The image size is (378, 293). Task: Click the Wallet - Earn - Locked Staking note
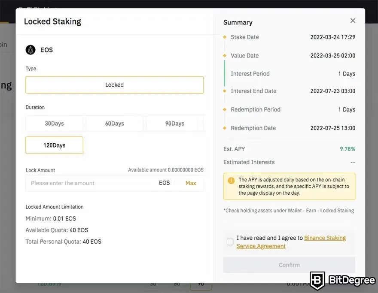[x=289, y=211]
